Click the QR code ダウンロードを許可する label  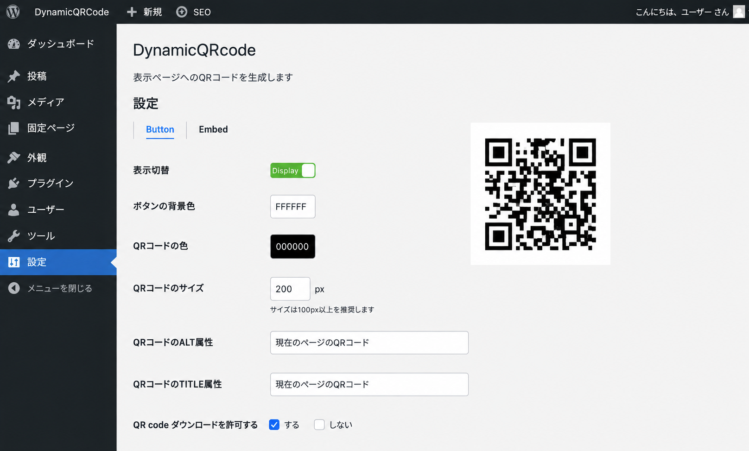(x=195, y=425)
